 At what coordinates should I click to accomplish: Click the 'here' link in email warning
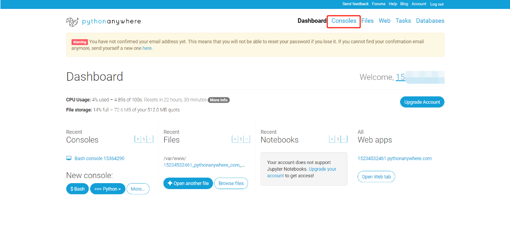click(x=147, y=48)
